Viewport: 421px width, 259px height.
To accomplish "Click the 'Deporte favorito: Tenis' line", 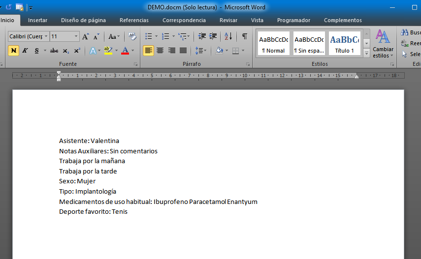I will tap(93, 212).
